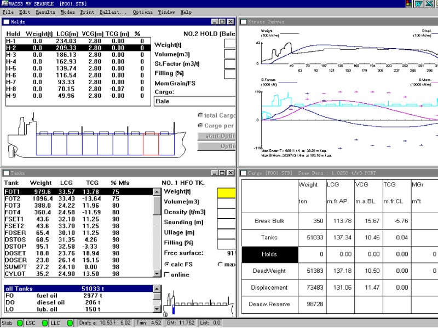Enable the online checkbox

167,274
